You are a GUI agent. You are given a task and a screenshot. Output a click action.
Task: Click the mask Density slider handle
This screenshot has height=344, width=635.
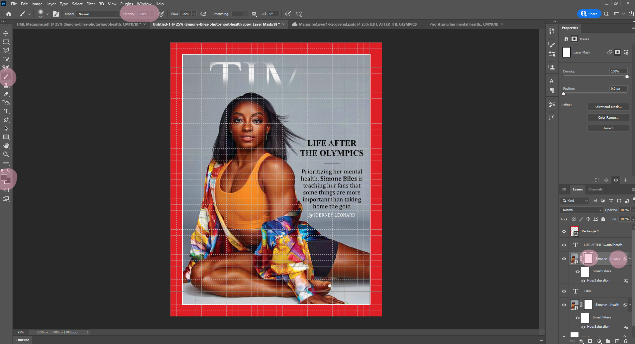click(627, 76)
